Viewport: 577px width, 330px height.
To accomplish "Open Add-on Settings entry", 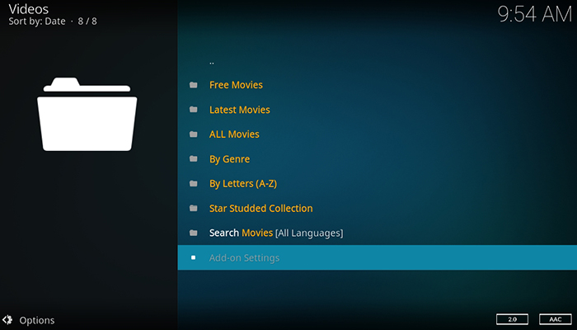I will tap(378, 257).
